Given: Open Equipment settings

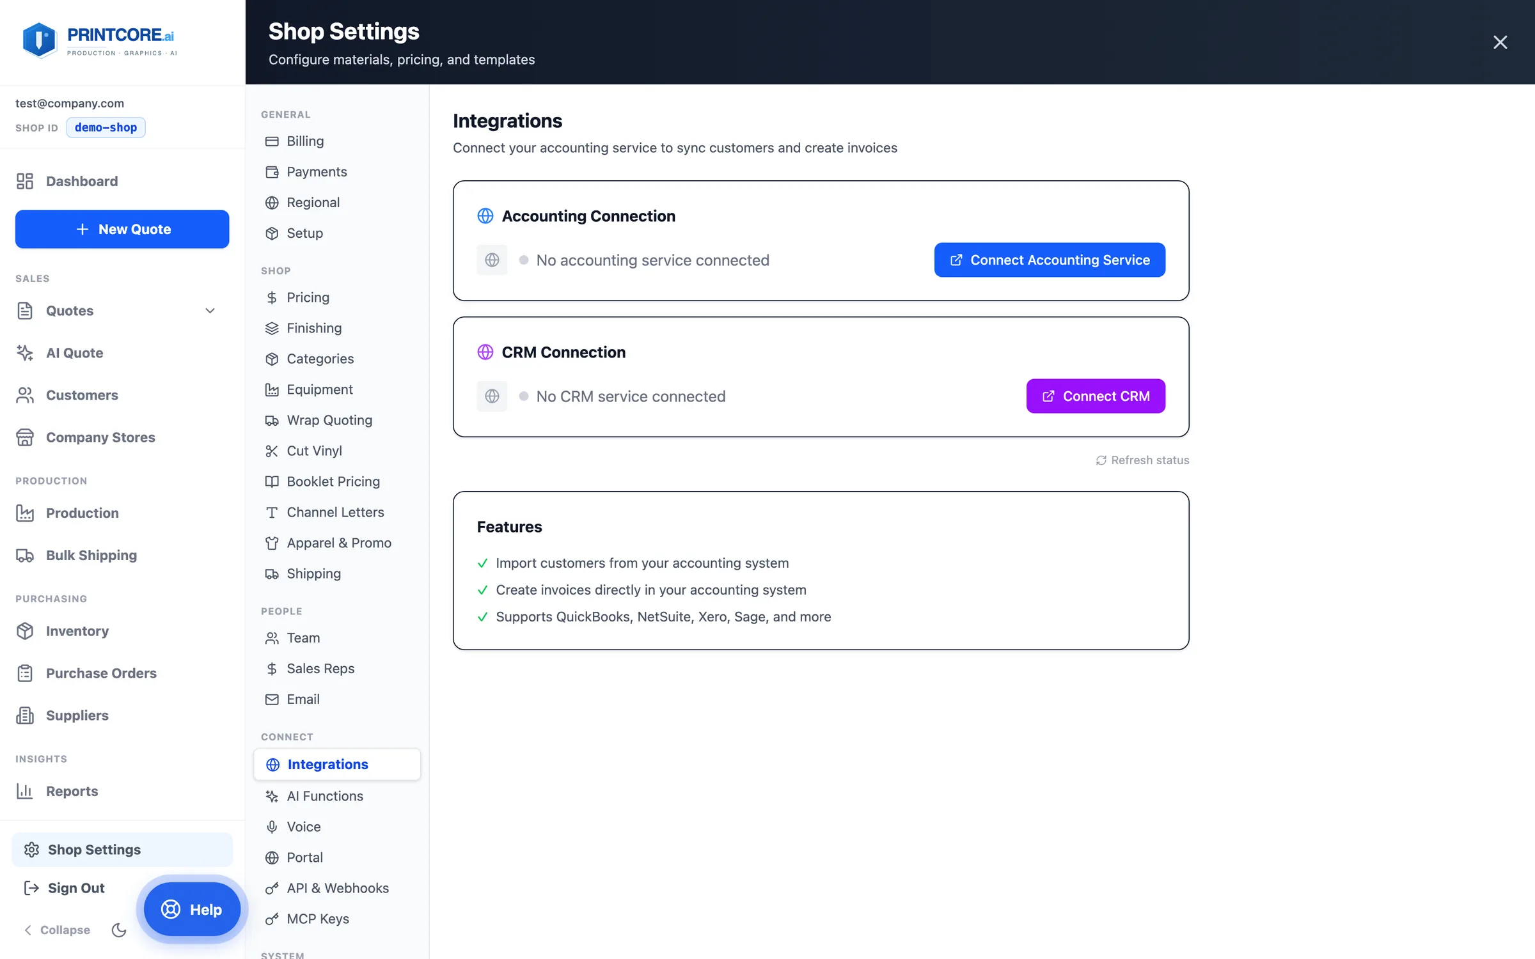Looking at the screenshot, I should (x=337, y=389).
